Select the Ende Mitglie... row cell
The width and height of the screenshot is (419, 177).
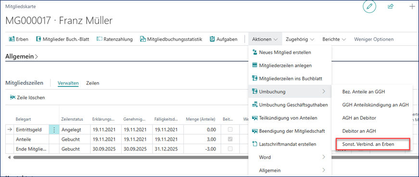pos(32,149)
